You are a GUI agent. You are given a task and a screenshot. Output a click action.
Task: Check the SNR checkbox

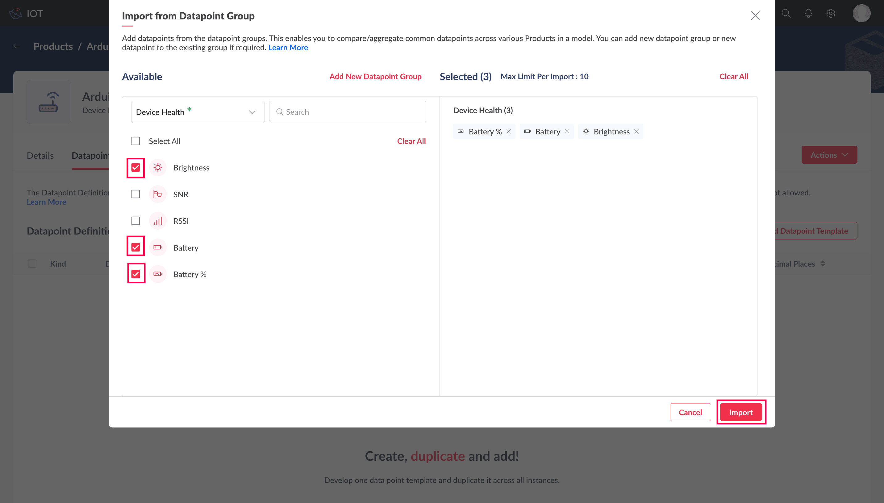(x=136, y=194)
